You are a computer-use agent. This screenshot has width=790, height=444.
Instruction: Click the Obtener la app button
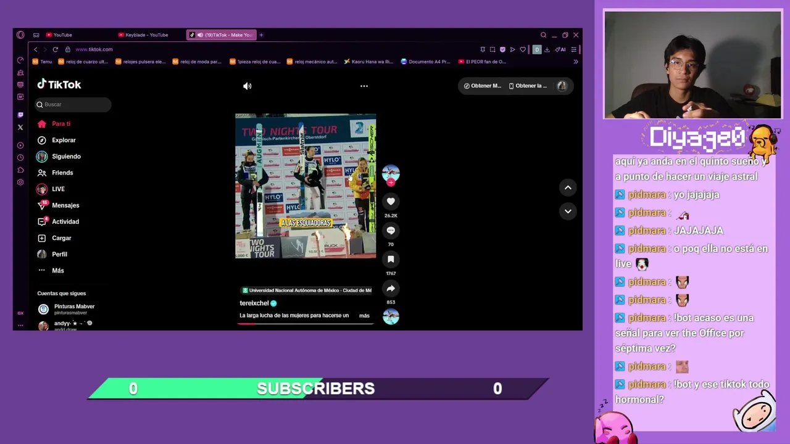[x=528, y=86]
